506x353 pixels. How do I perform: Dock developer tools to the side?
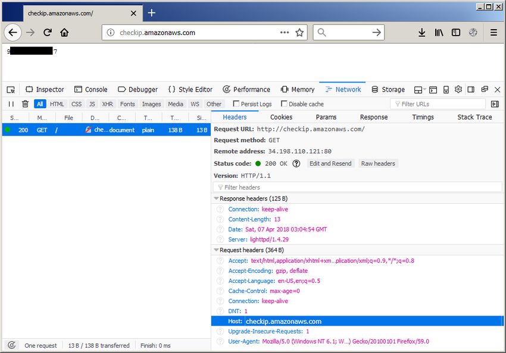click(471, 90)
